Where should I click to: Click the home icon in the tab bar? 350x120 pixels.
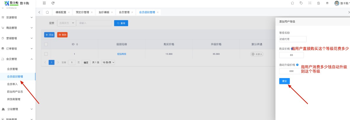pyautogui.click(x=47, y=12)
